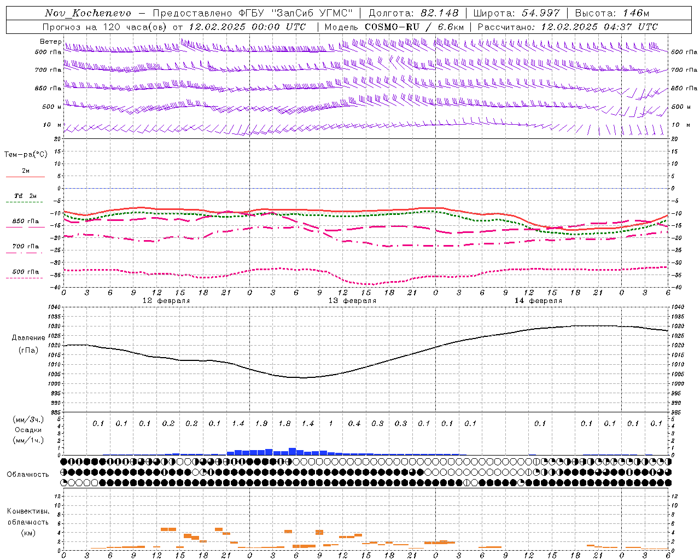Click the 'Высота: 146м' elevation text

[612, 13]
